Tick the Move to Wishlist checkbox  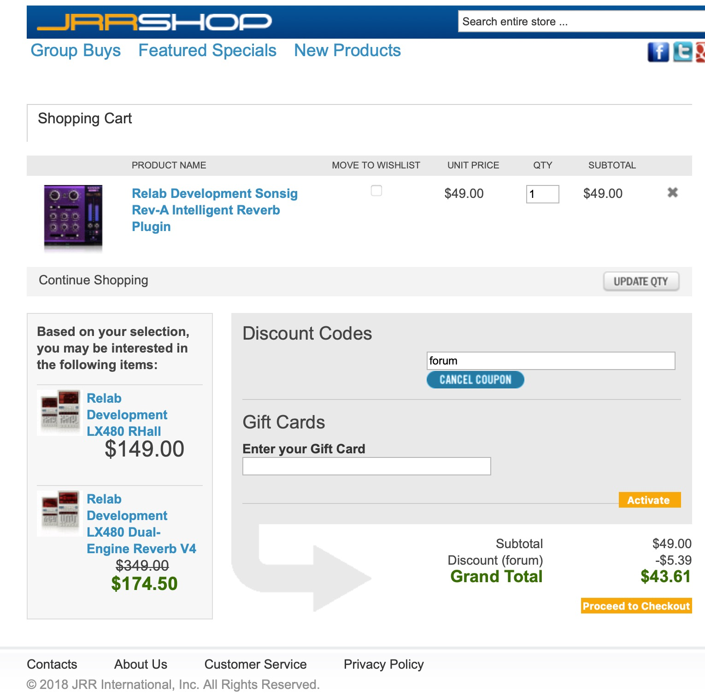(376, 191)
